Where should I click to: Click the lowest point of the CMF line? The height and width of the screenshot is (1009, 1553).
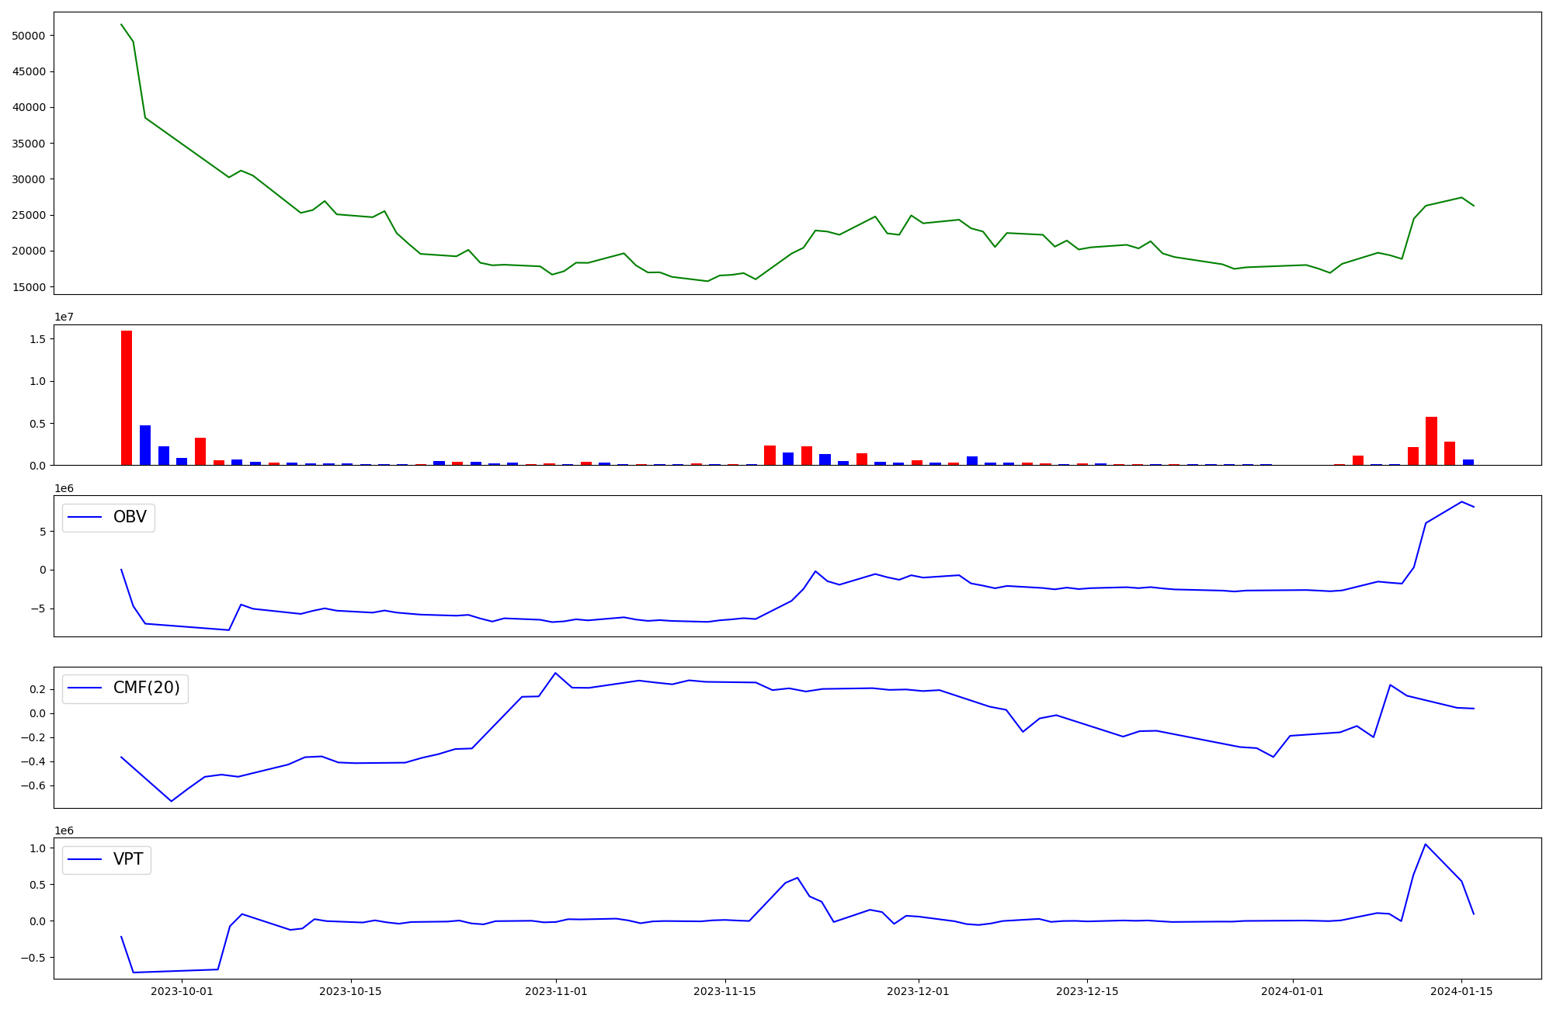[172, 801]
